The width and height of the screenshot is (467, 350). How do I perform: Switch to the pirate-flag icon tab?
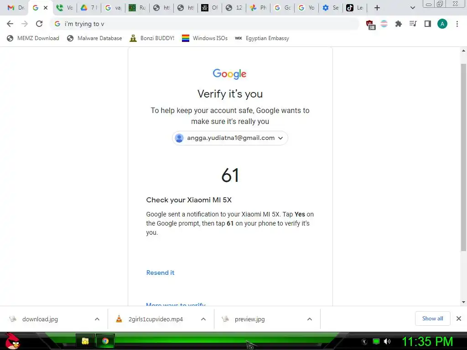point(209,8)
